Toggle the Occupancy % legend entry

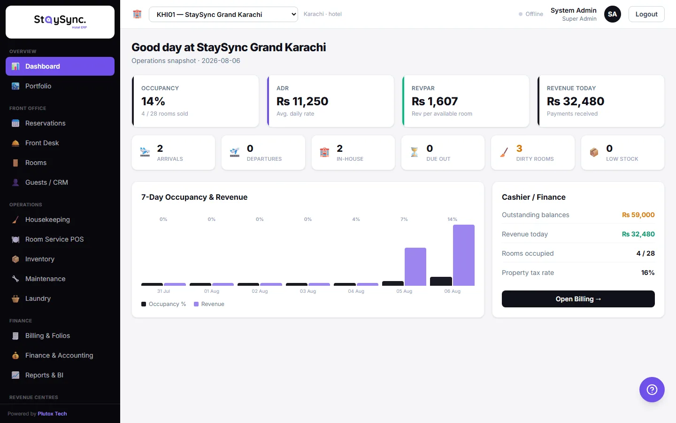(x=163, y=304)
